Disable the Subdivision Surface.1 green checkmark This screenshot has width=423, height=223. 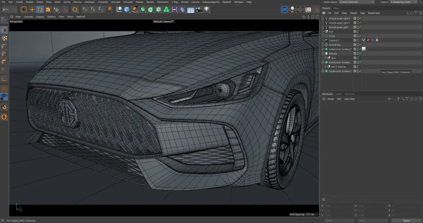coord(360,71)
